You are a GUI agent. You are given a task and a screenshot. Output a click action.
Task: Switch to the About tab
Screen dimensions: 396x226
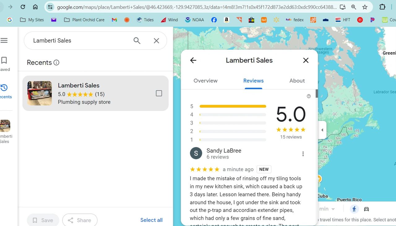pos(297,81)
